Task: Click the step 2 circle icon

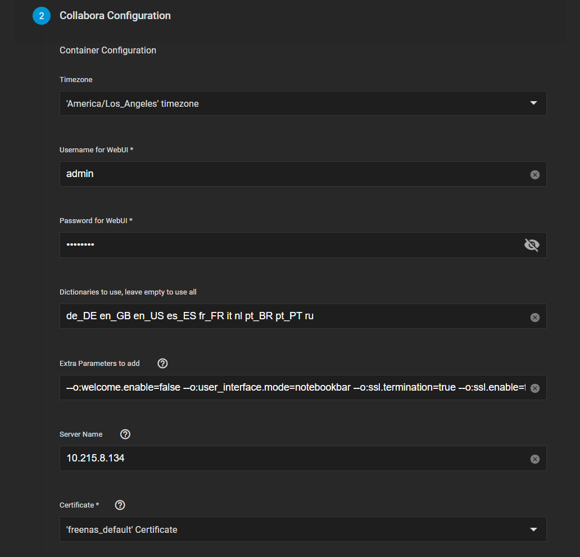Action: click(x=42, y=16)
